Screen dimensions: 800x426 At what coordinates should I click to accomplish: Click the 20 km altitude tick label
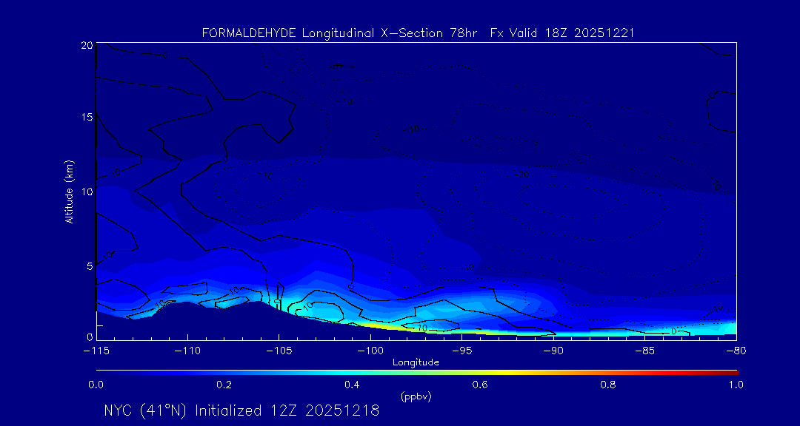[87, 46]
